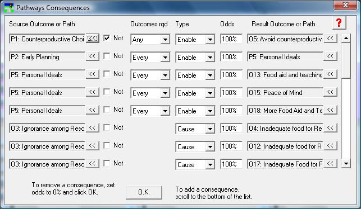The image size is (361, 209).
Task: Open the Any outcomes-required dropdown in first row
Action: tap(150, 40)
